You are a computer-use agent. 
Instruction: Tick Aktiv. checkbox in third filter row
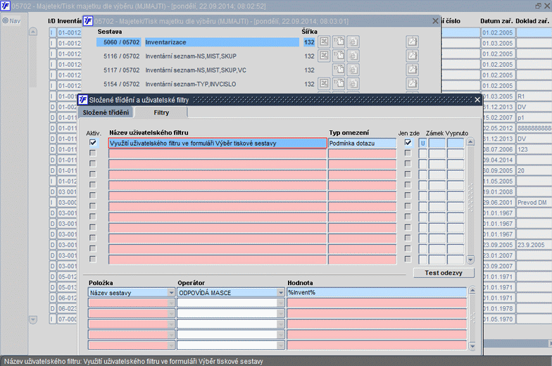(93, 163)
